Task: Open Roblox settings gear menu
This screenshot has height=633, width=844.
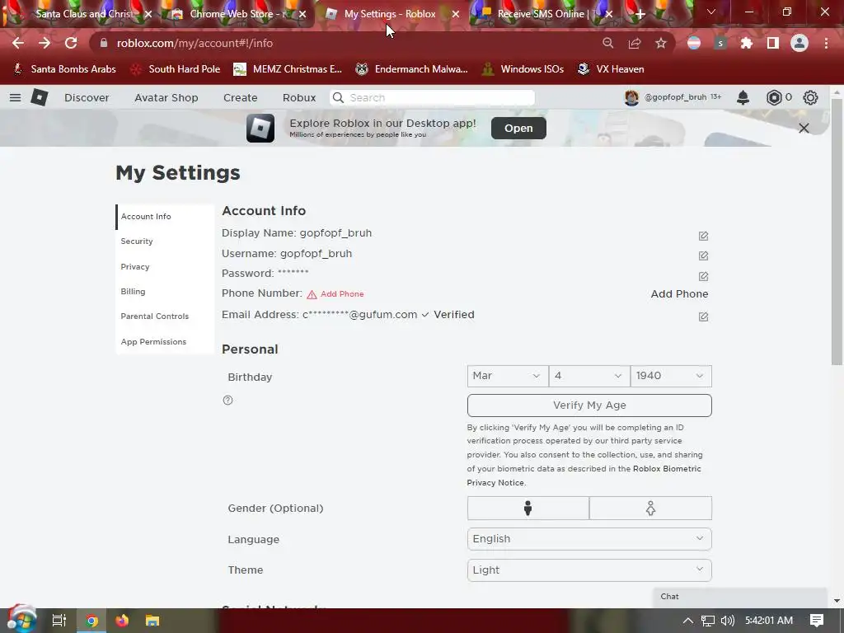Action: pyautogui.click(x=810, y=97)
